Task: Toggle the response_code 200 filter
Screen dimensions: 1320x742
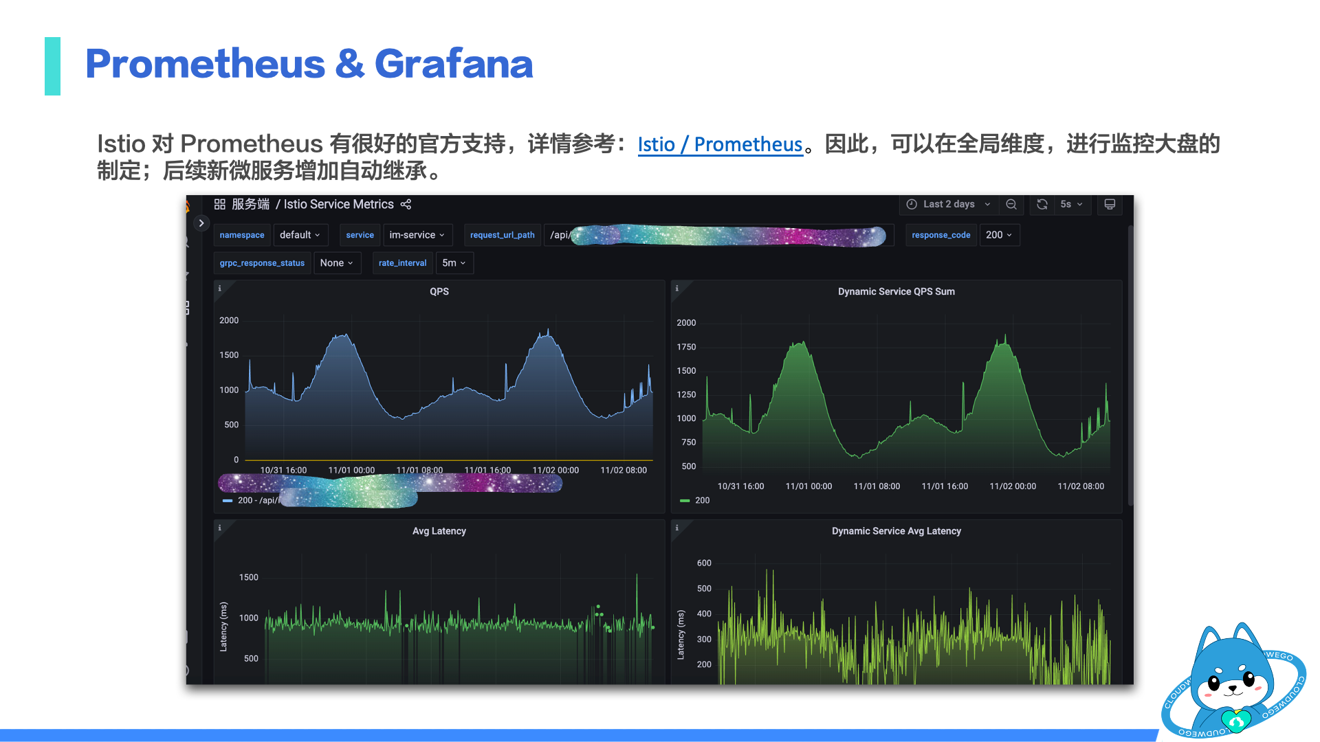Action: pos(998,235)
